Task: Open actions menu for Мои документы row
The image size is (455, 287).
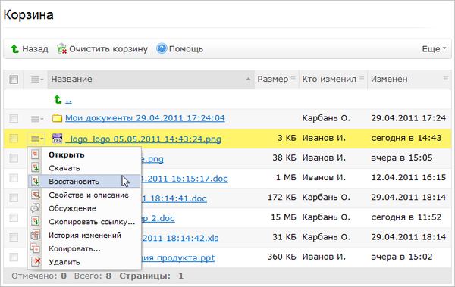Action: pyautogui.click(x=37, y=119)
